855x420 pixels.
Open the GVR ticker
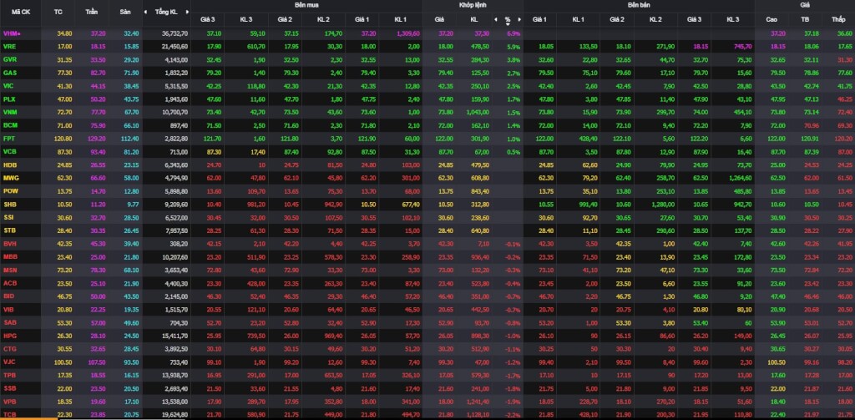click(x=9, y=59)
